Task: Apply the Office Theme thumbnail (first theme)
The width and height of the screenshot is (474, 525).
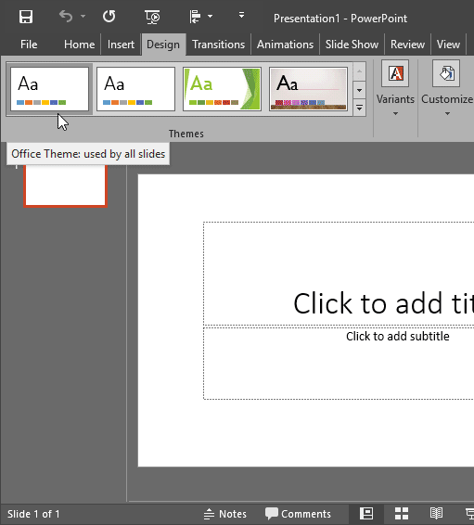Action: click(49, 89)
